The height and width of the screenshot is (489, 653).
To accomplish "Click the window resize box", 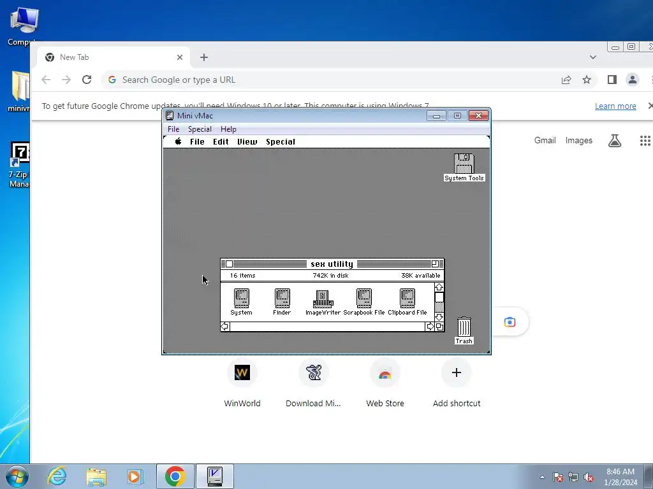I will click(439, 327).
